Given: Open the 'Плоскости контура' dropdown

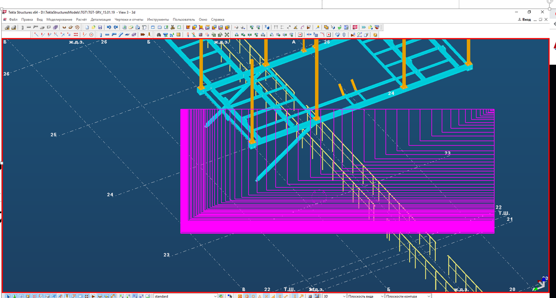Looking at the screenshot, I should coord(428,296).
